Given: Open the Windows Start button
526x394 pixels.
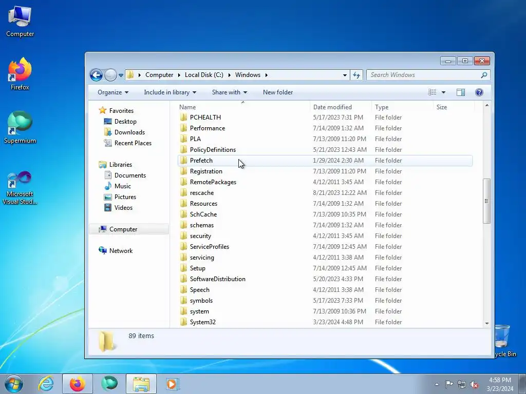Looking at the screenshot, I should pyautogui.click(x=14, y=384).
